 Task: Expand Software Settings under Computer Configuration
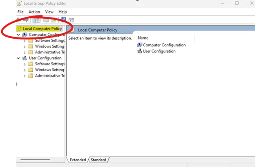pos(25,41)
